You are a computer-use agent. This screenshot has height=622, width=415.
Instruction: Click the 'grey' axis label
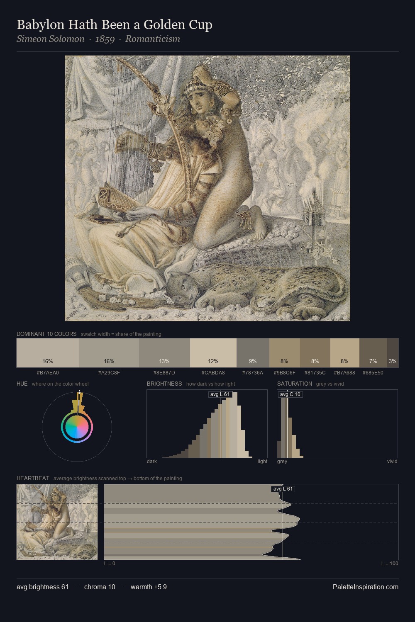pos(282,462)
